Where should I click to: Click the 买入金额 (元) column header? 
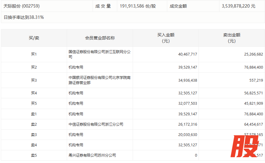[166, 38]
